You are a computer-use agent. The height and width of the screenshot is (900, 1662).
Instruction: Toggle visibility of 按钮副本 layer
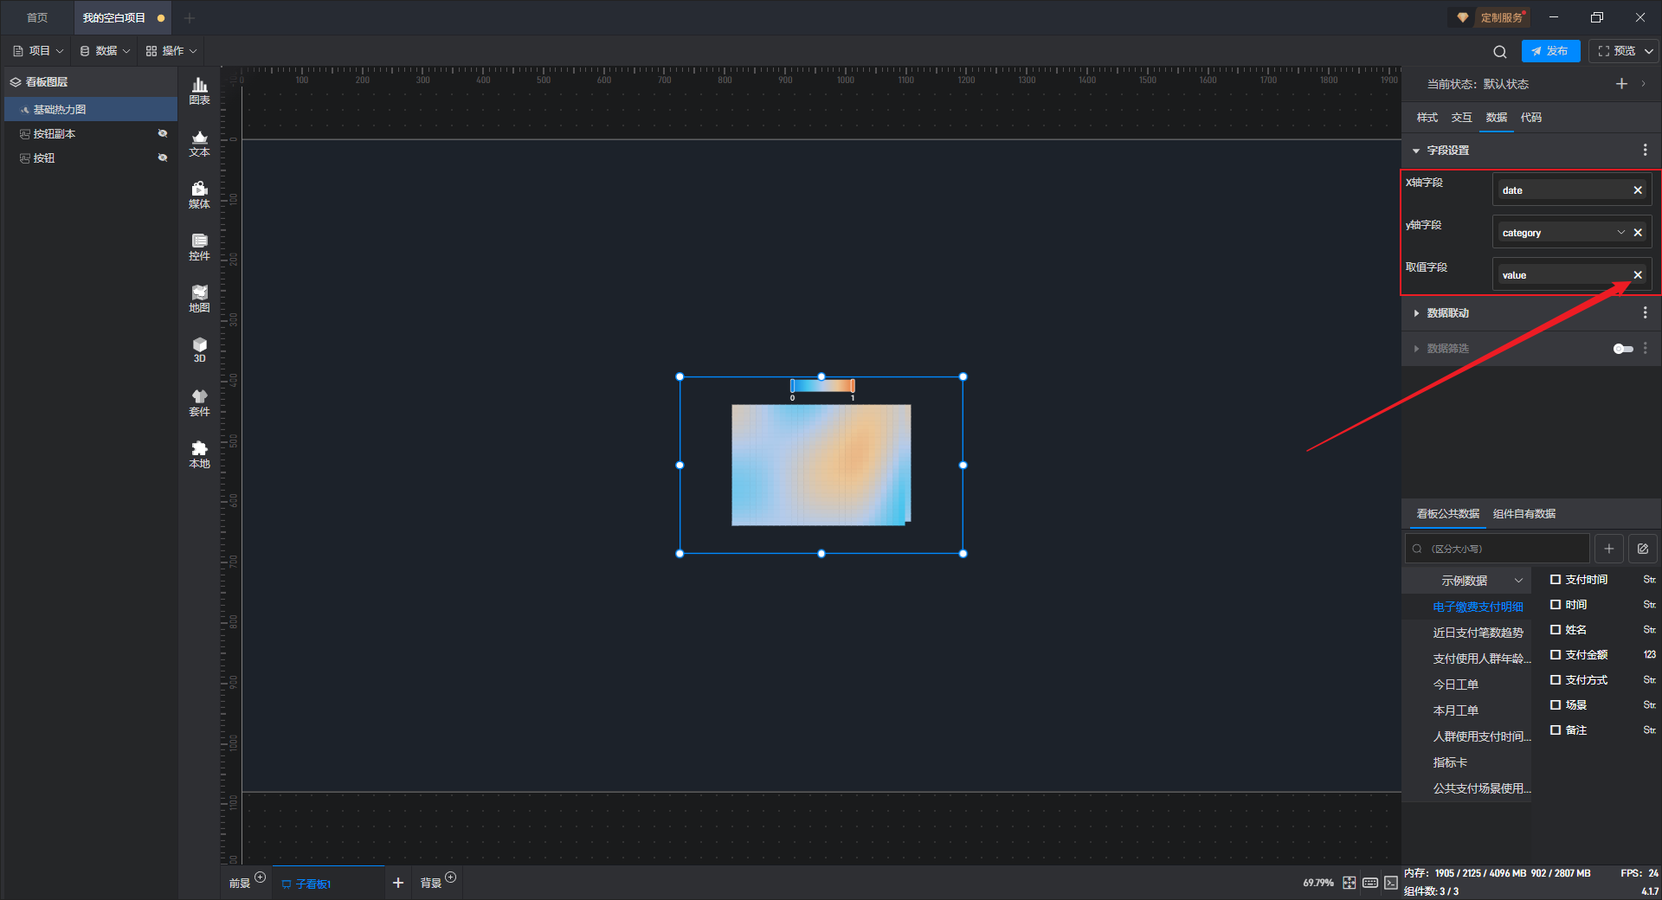(162, 133)
